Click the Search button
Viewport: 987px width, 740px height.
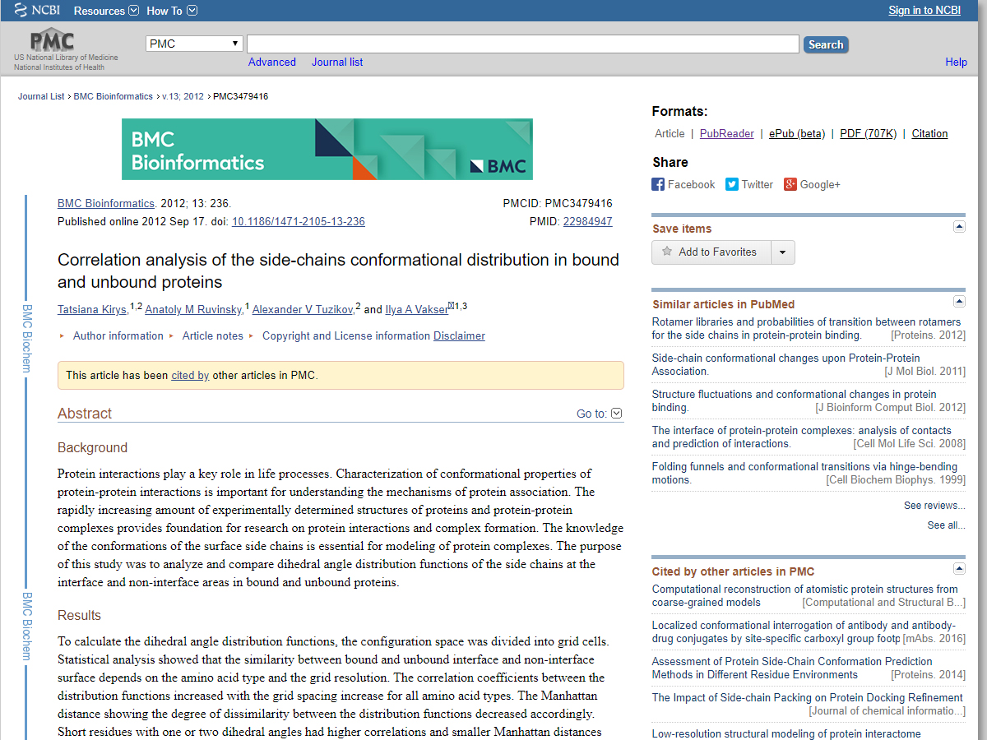tap(825, 45)
